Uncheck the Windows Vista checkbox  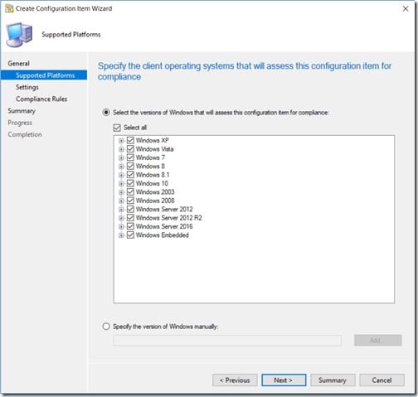130,149
